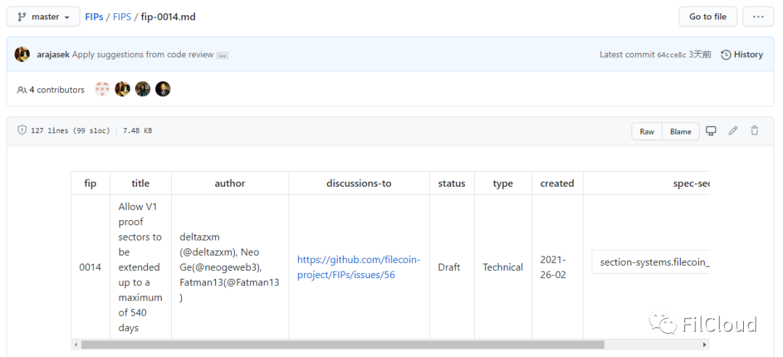View the file History
The image size is (783, 357).
point(742,55)
